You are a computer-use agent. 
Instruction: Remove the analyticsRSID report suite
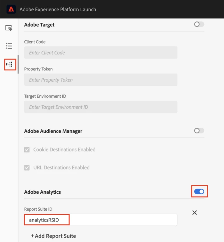click(195, 213)
